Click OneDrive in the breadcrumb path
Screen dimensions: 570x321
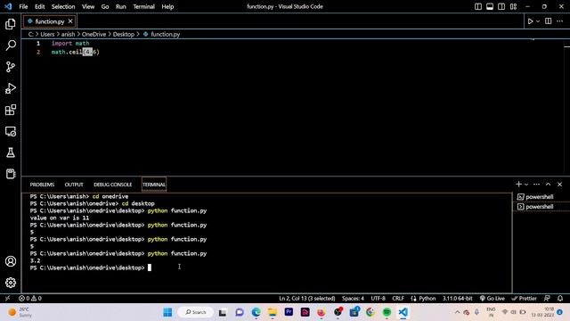pos(94,34)
